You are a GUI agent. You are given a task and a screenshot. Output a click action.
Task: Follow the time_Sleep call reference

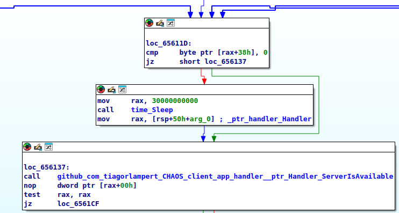coord(152,110)
